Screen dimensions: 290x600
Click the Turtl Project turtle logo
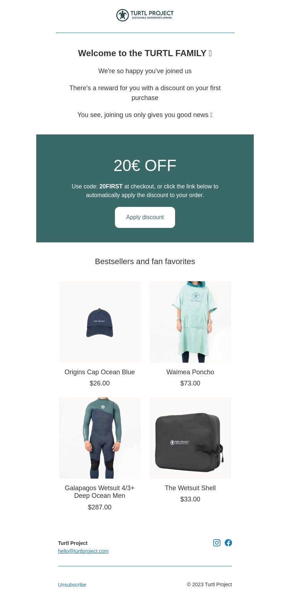point(145,15)
